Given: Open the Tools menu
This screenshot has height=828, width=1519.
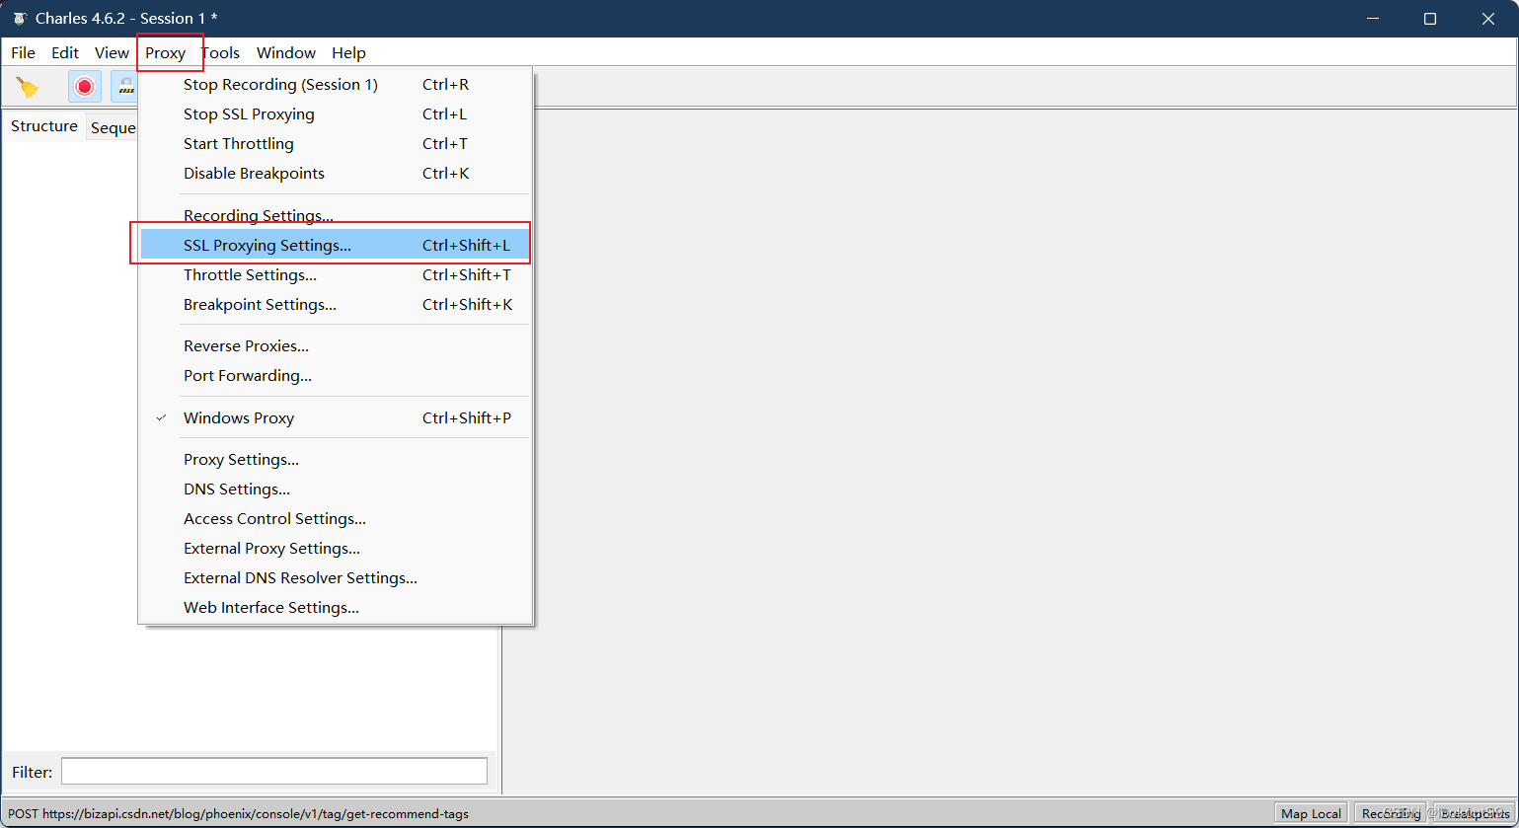Looking at the screenshot, I should 220,53.
